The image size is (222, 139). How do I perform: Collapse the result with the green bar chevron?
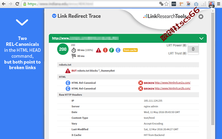pyautogui.click(x=201, y=39)
